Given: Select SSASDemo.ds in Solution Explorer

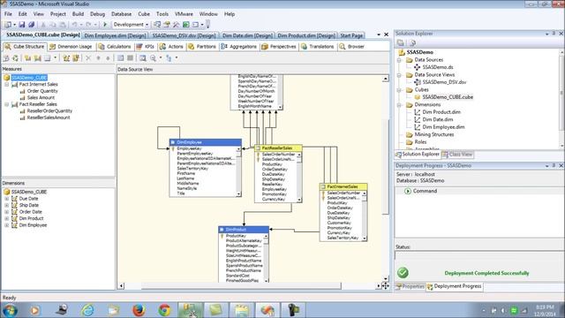Looking at the screenshot, I should click(x=438, y=67).
